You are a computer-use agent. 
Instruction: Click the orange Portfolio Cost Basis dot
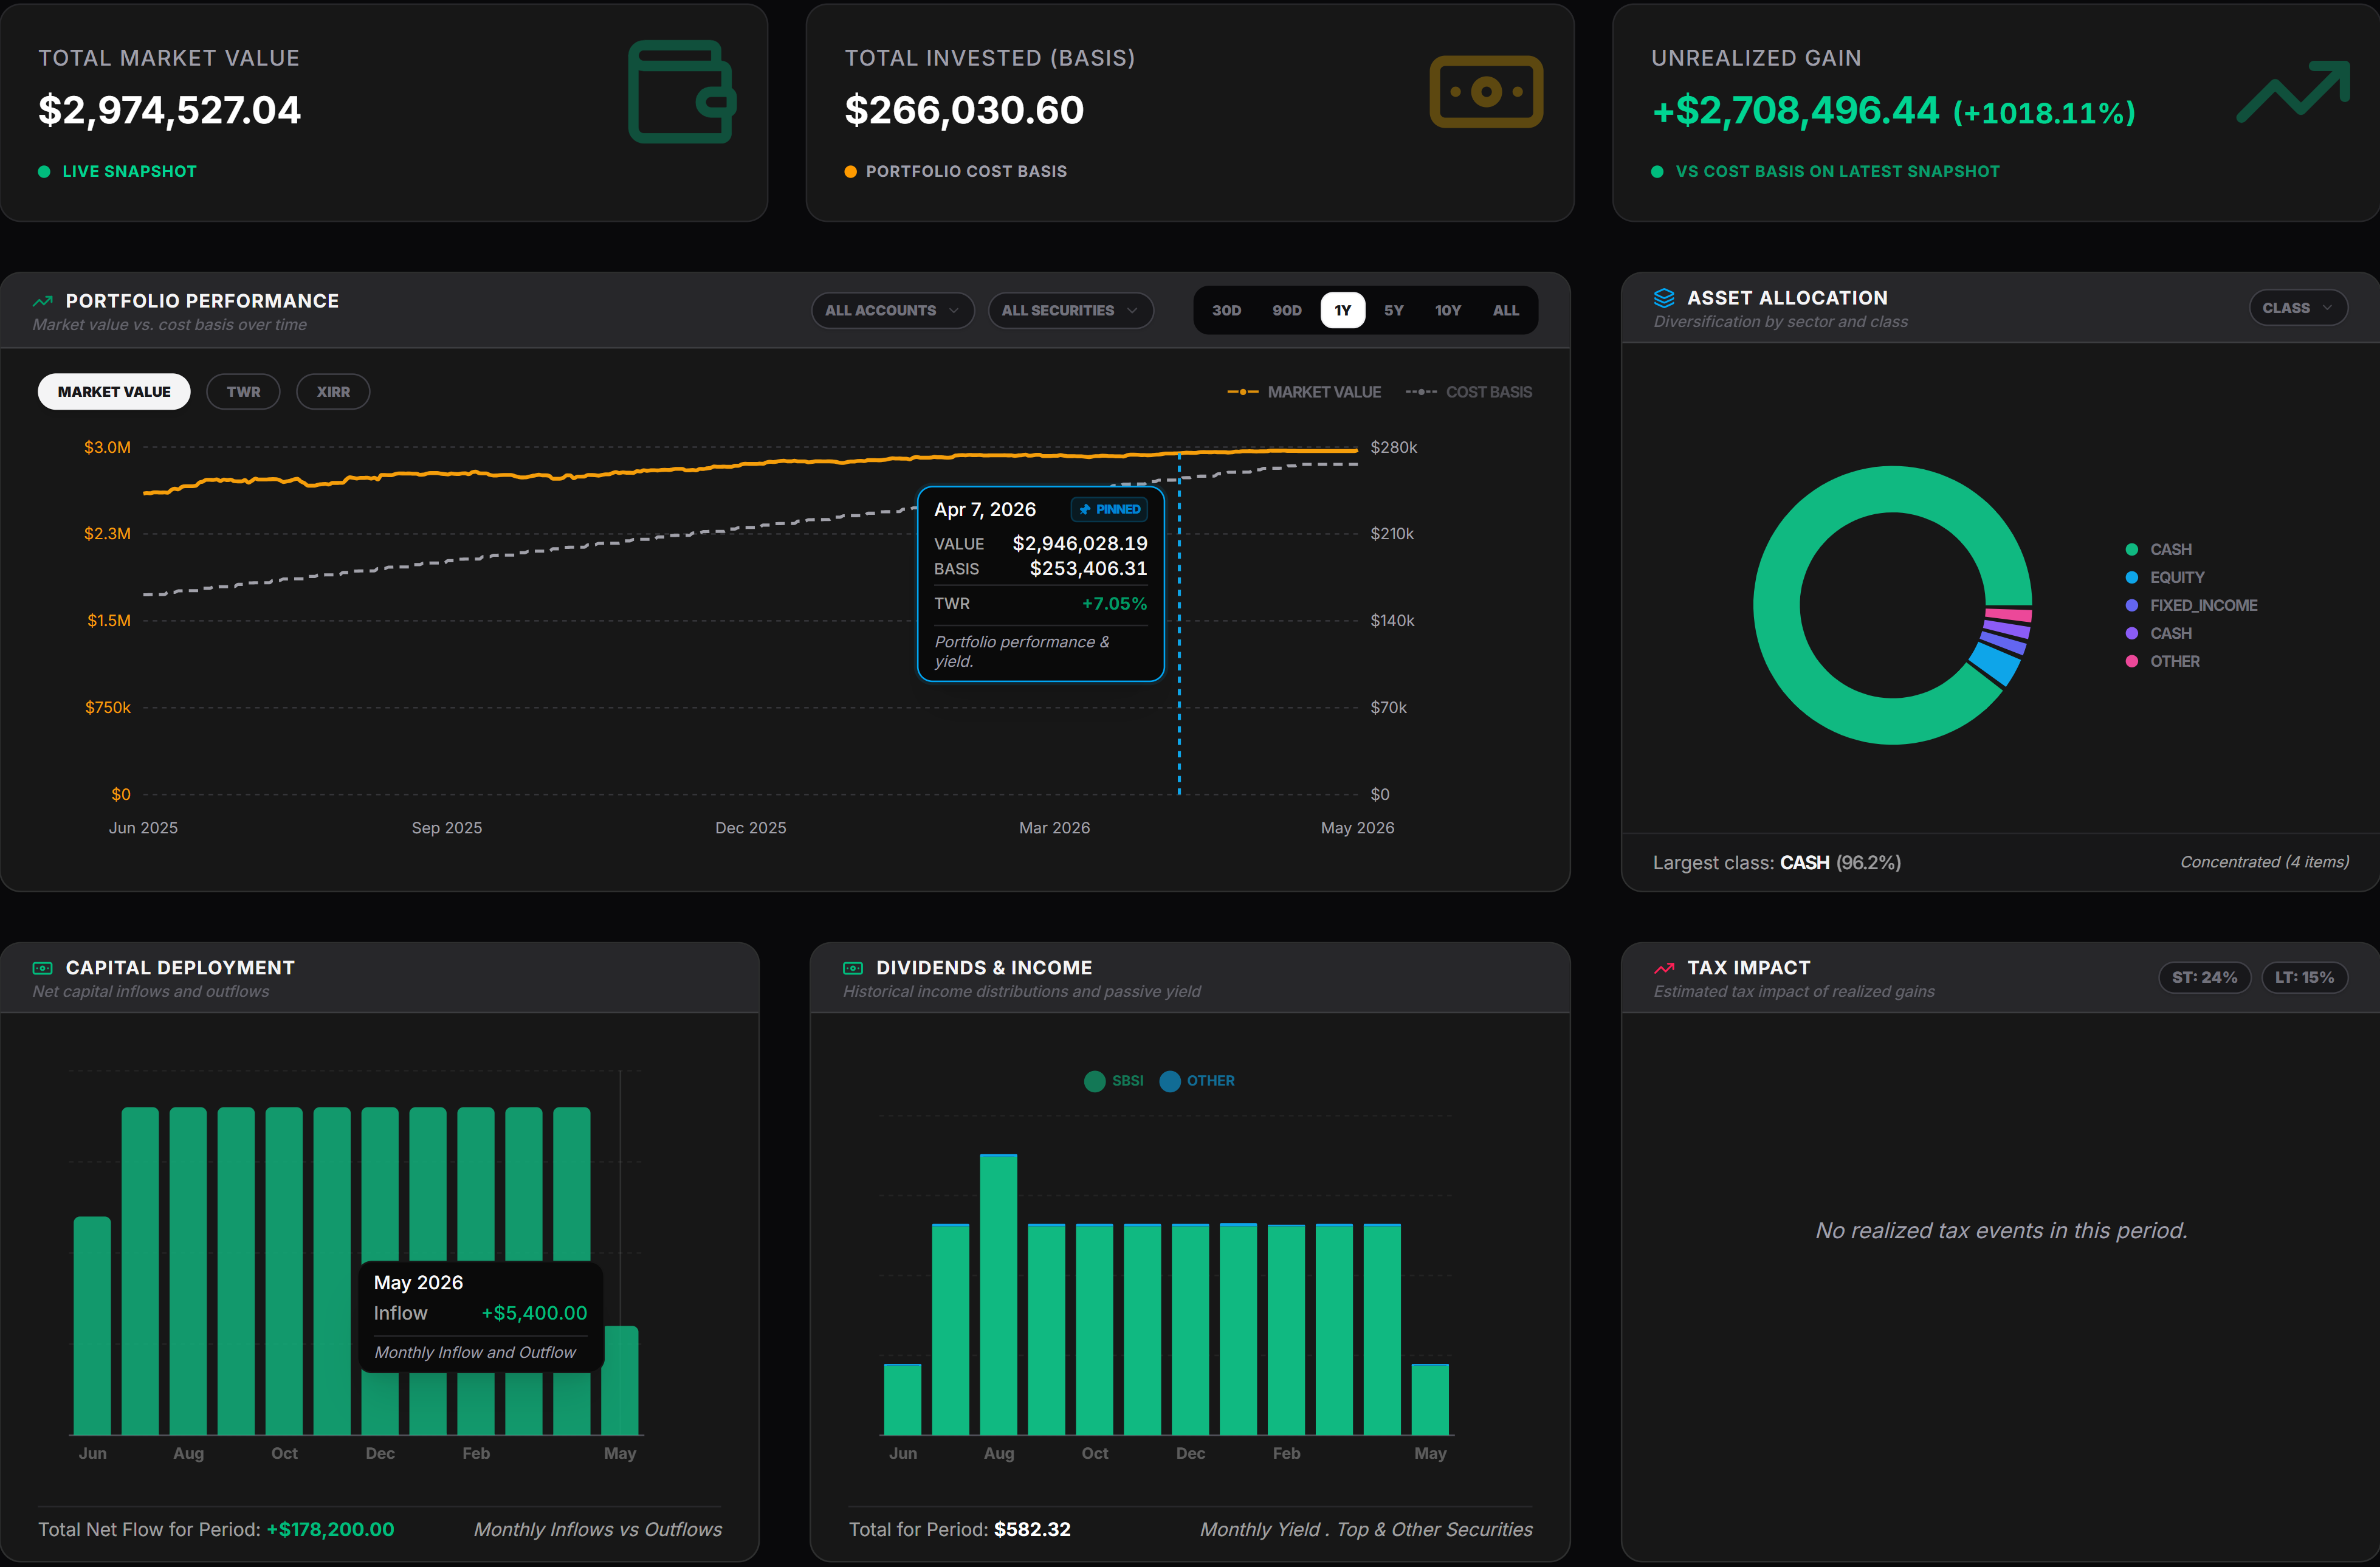point(850,172)
